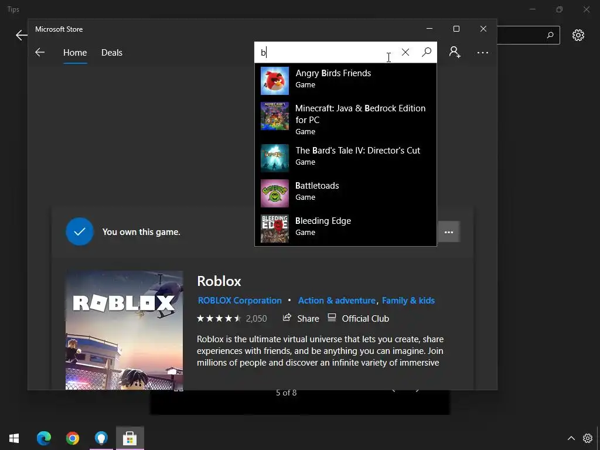Click the Roblox description text
This screenshot has width=600, height=450.
coord(320,351)
